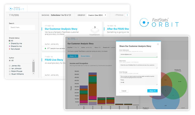Click the Email Address(es) input field
195x115 pixels.
point(138,55)
